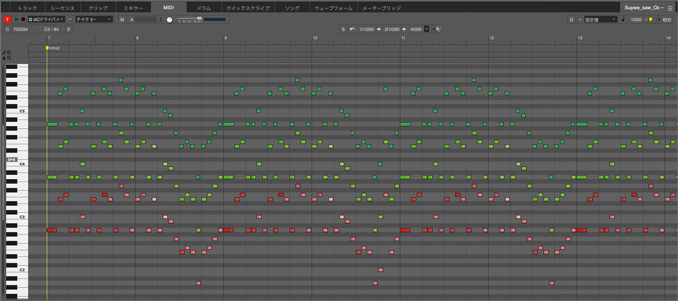Screen dimensions: 678x301
Task: Toggle the checkbox before the pointer icon
Action: pyautogui.click(x=433, y=29)
